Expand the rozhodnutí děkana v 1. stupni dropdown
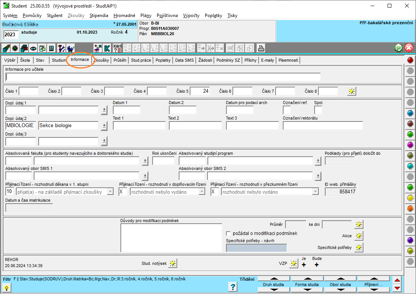The height and width of the screenshot is (294, 416). [110, 192]
